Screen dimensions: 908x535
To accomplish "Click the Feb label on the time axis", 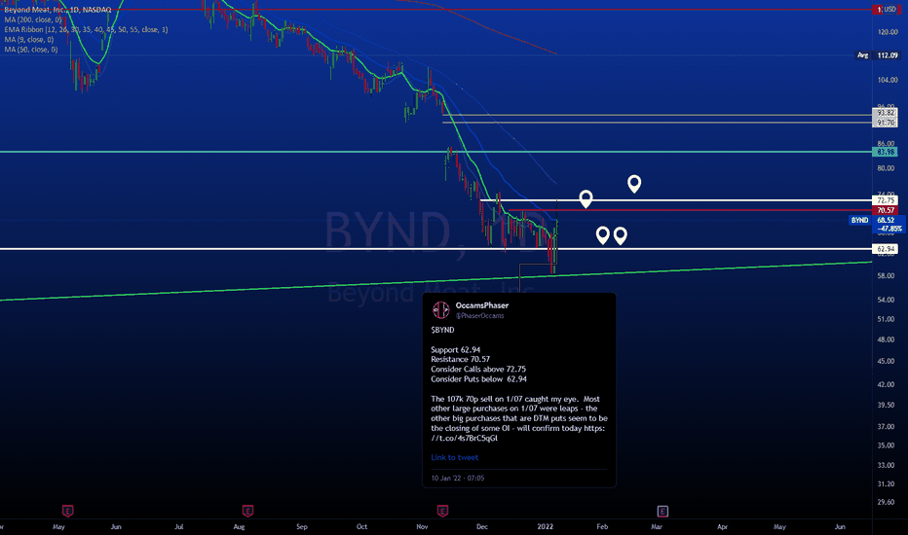I will click(x=602, y=527).
